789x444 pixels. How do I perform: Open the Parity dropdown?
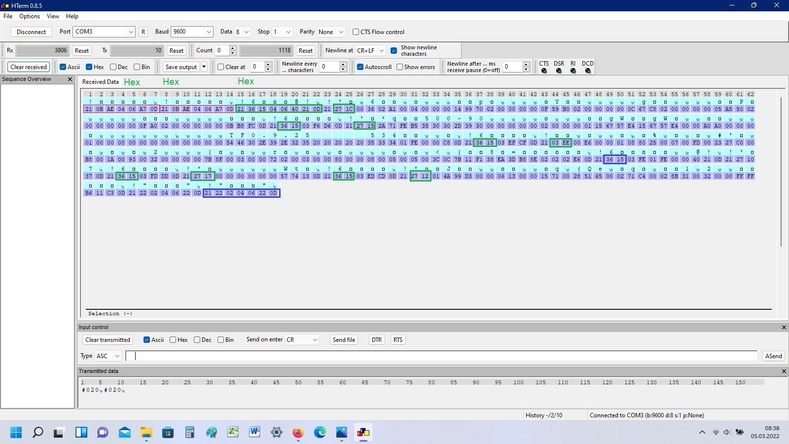(331, 32)
